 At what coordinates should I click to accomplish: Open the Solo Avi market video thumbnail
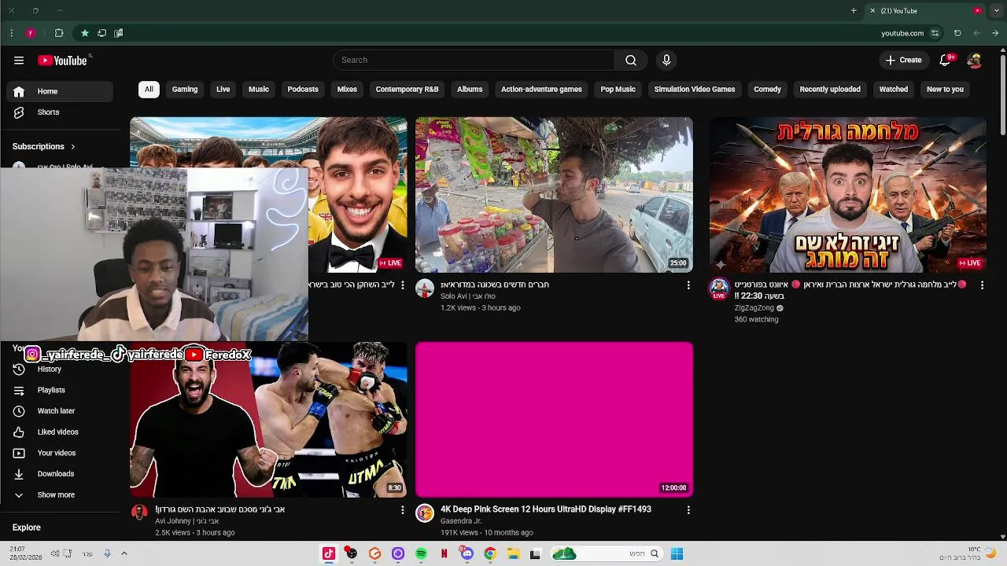(554, 195)
